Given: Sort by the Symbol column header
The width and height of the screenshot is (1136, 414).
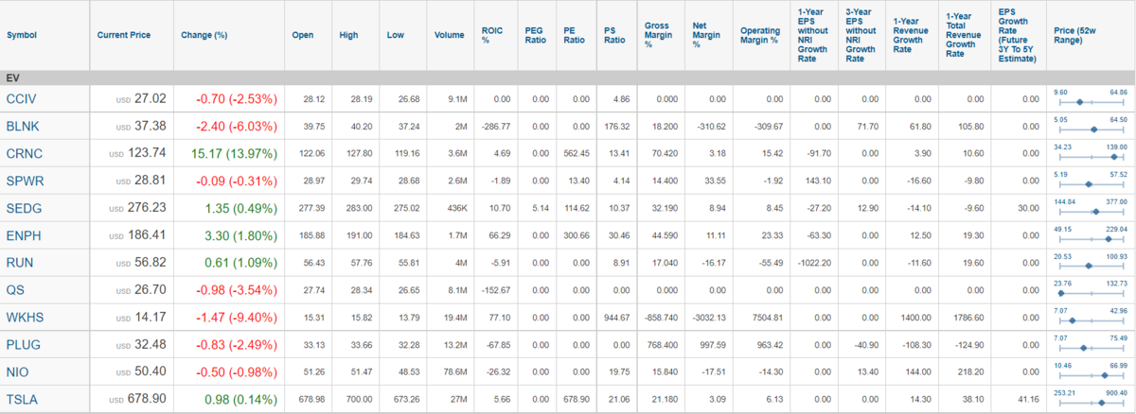Looking at the screenshot, I should tap(22, 35).
